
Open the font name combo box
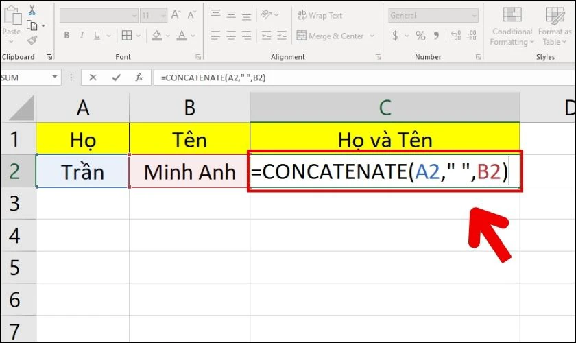click(x=99, y=16)
